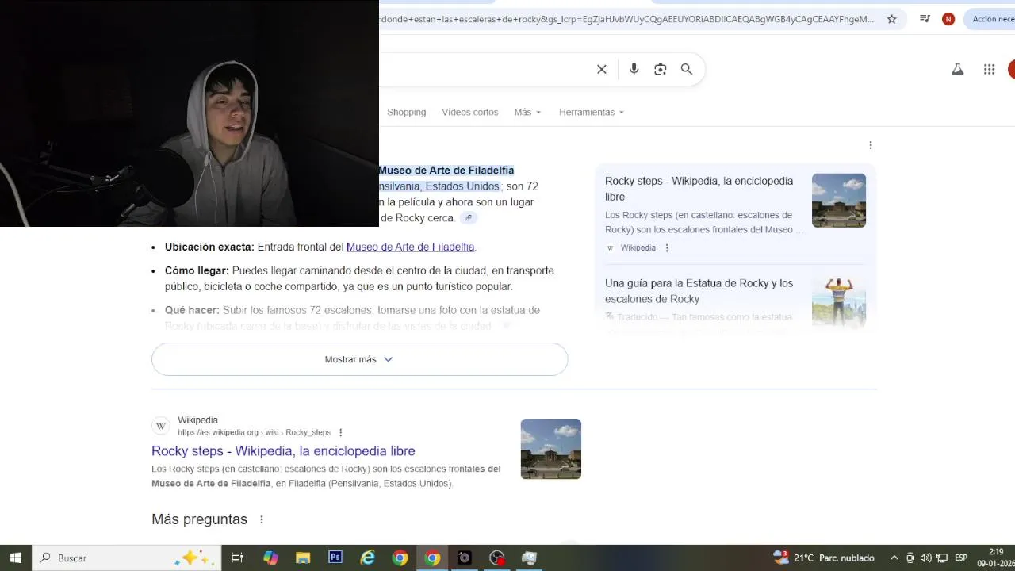Open the first Chrome icon in the taskbar
The image size is (1015, 571).
click(400, 558)
